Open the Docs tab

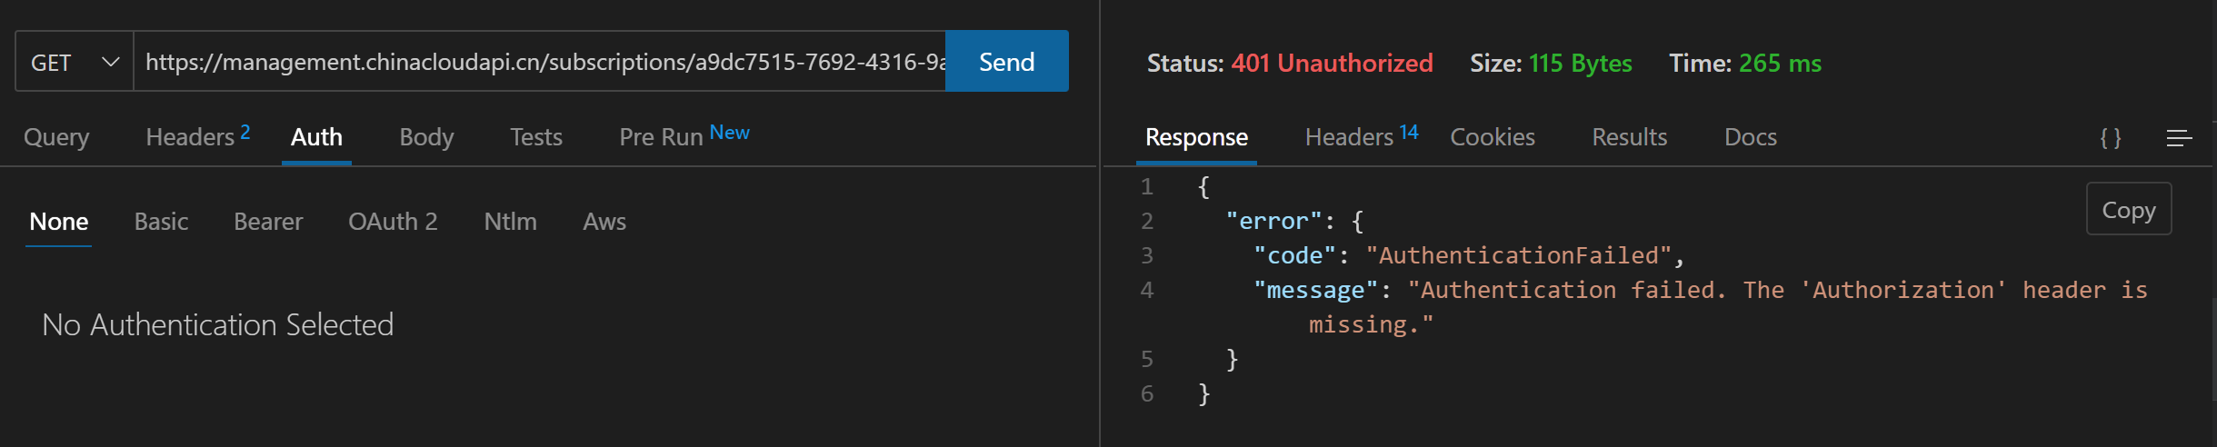[x=1751, y=137]
